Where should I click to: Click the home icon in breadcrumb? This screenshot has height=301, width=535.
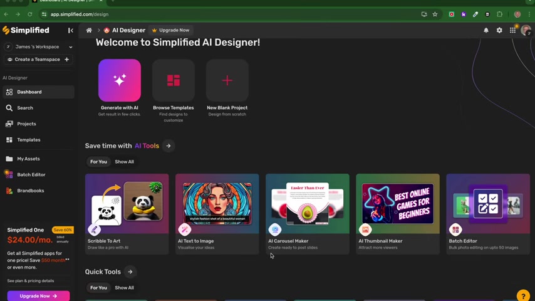pyautogui.click(x=89, y=30)
